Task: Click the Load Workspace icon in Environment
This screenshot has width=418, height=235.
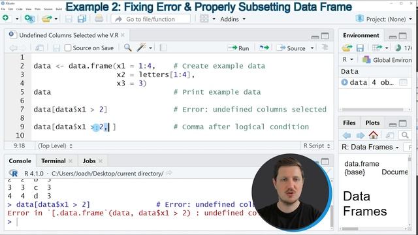Action: [347, 48]
